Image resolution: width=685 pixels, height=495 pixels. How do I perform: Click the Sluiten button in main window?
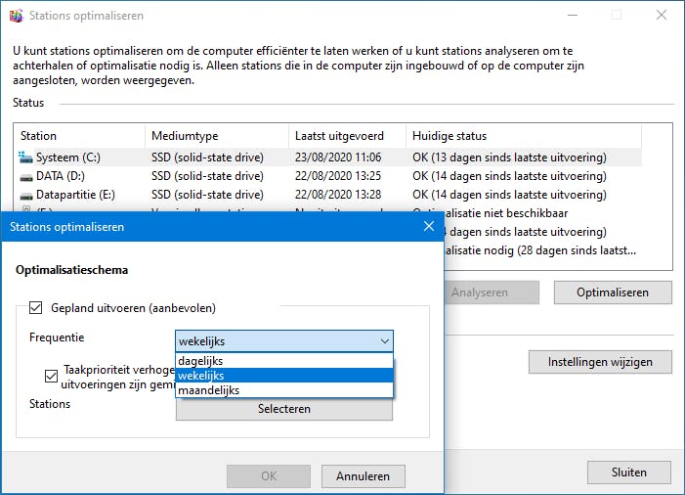tap(628, 472)
